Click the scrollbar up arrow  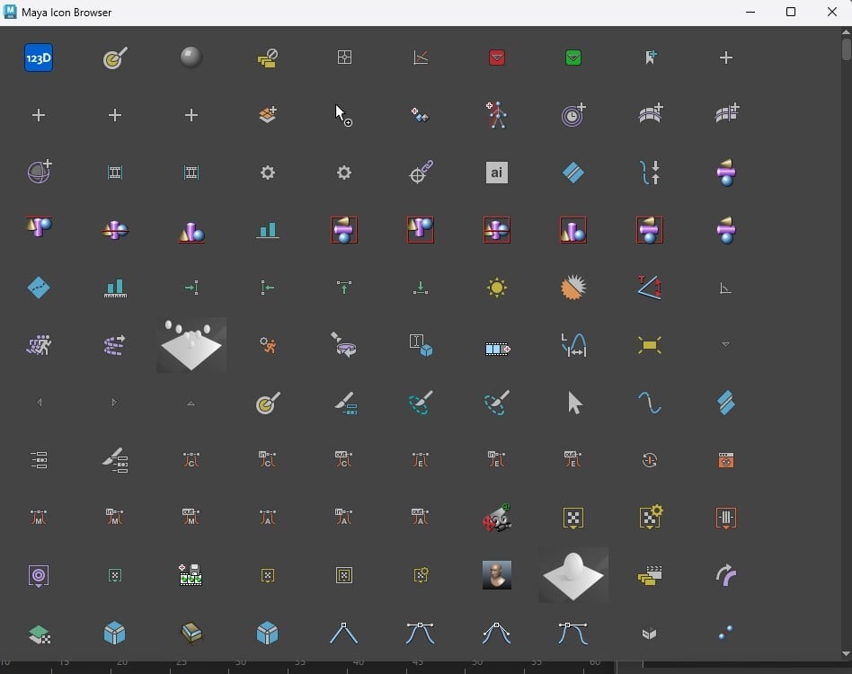846,31
